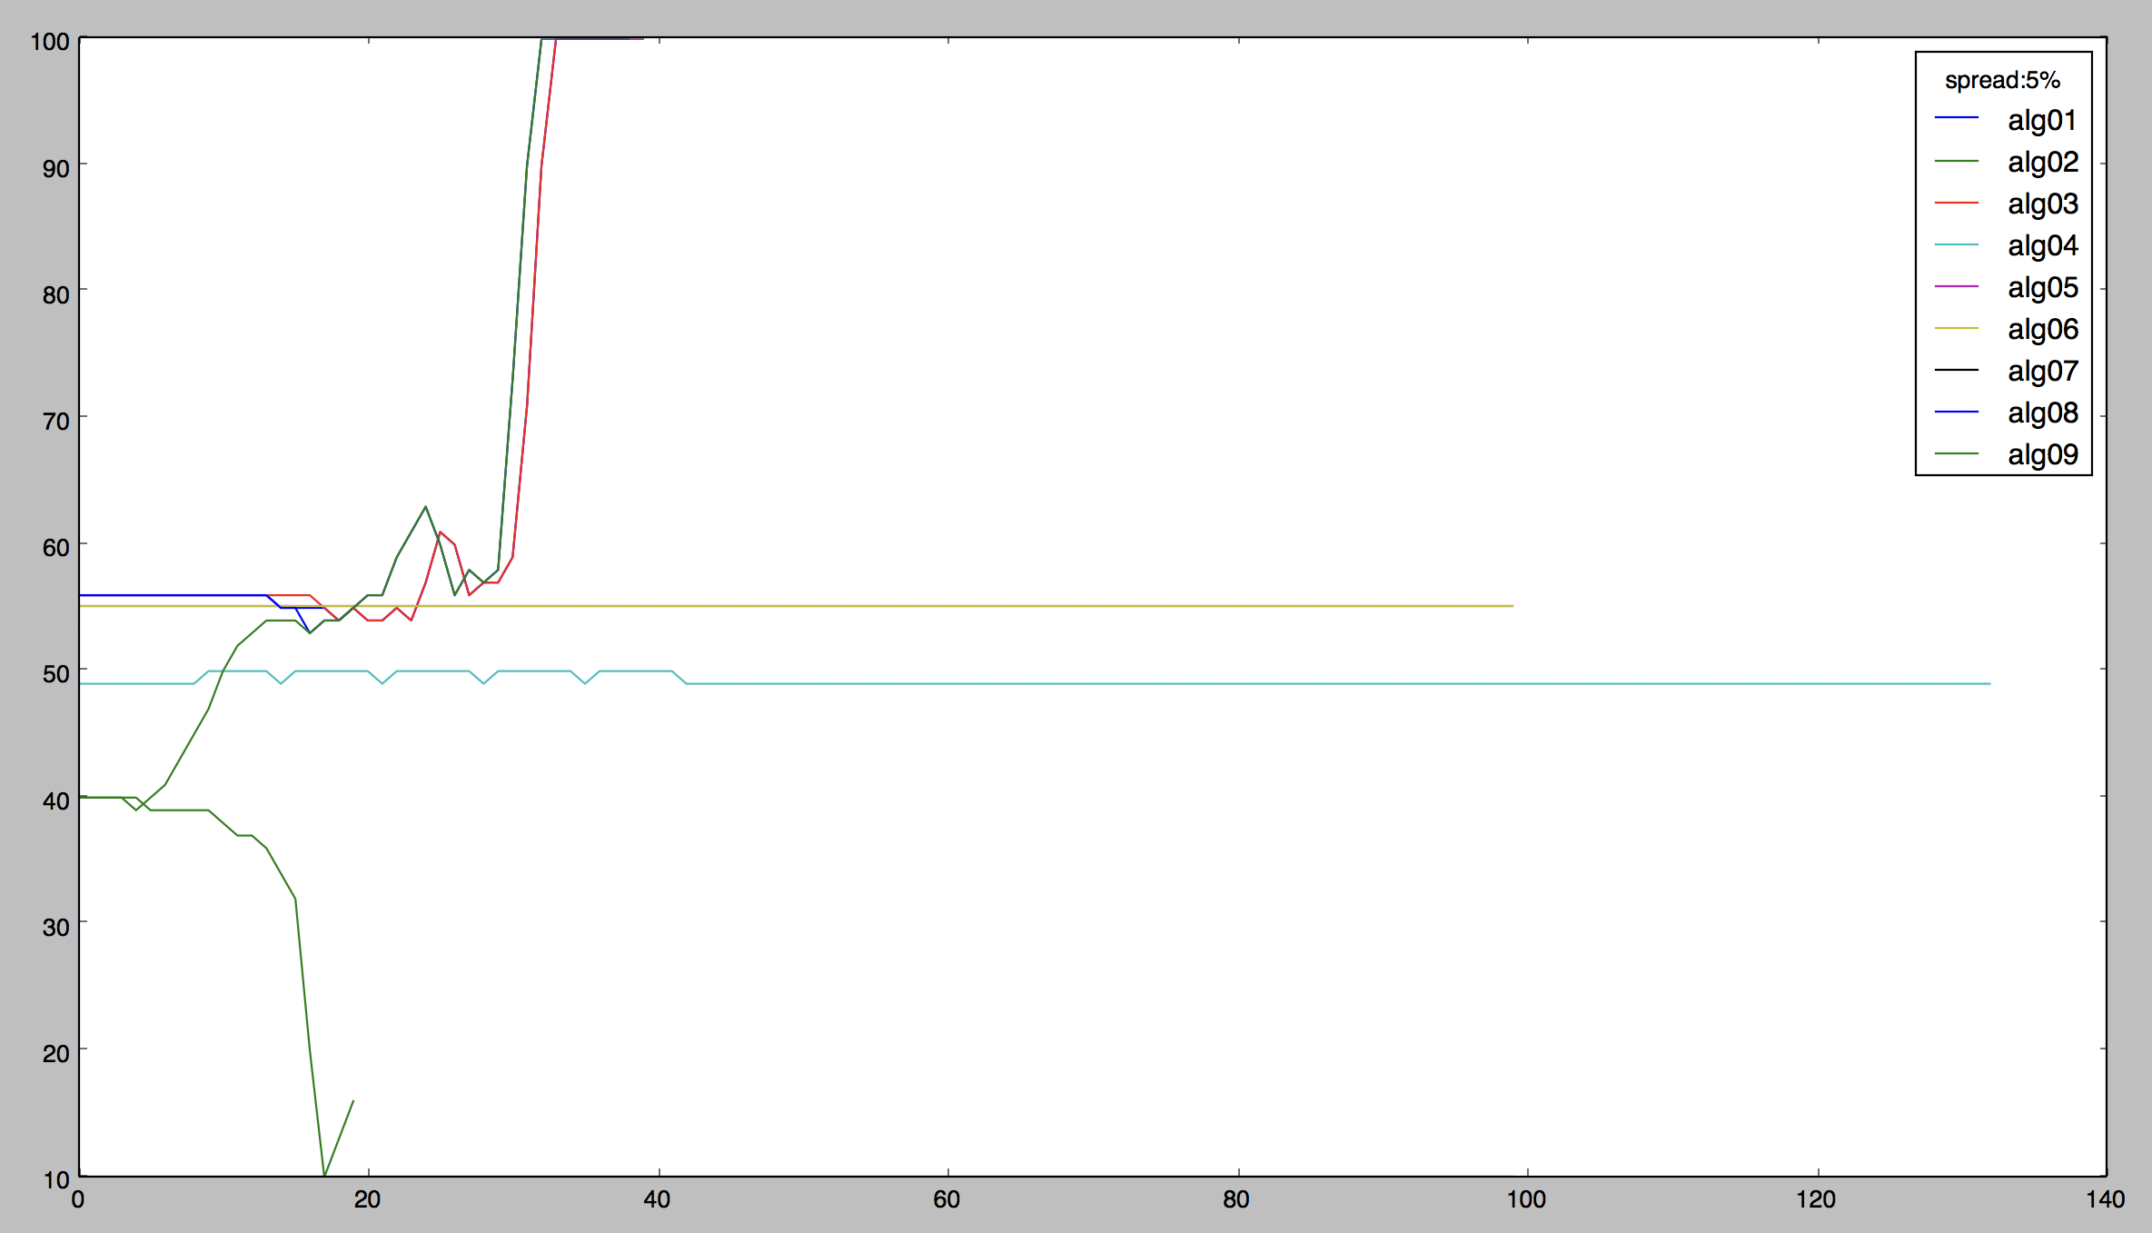Click the green line sample beside alg02
This screenshot has height=1233, width=2152.
pos(1957,161)
